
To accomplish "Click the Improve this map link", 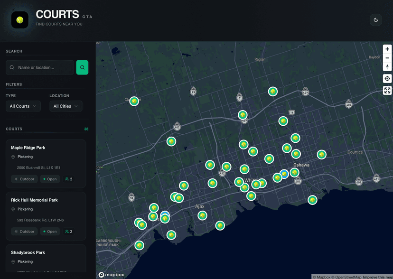I will click(x=376, y=276).
